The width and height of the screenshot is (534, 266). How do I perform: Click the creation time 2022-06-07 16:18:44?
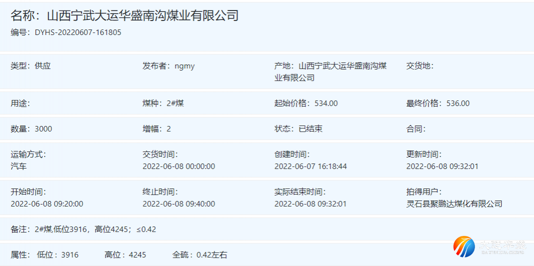[310, 166]
